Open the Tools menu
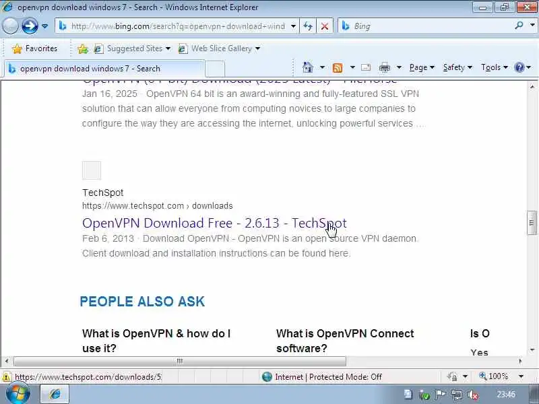The width and height of the screenshot is (539, 404). click(x=494, y=67)
